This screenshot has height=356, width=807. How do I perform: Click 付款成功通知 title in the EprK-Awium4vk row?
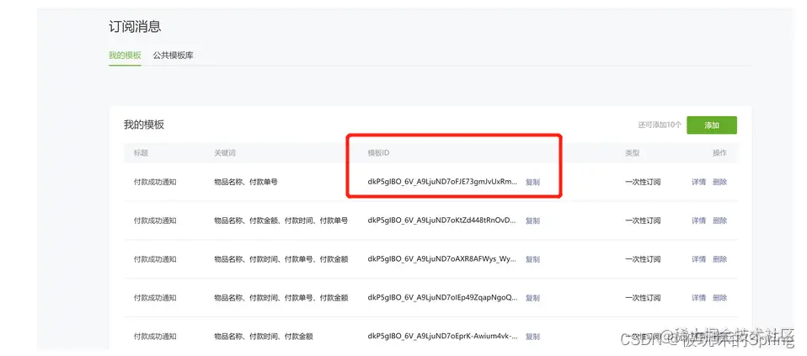point(155,337)
